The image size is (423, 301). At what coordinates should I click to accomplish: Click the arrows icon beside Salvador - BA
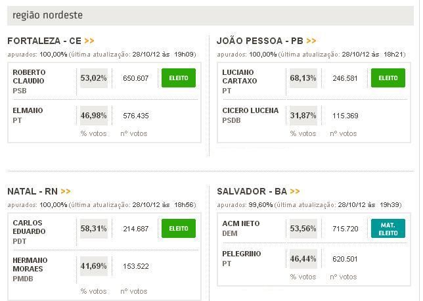[294, 191]
